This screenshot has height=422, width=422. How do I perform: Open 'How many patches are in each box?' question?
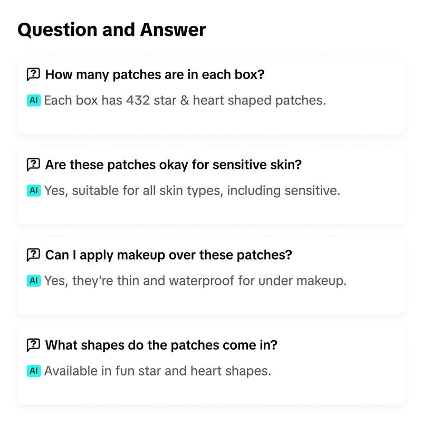pyautogui.click(x=155, y=74)
